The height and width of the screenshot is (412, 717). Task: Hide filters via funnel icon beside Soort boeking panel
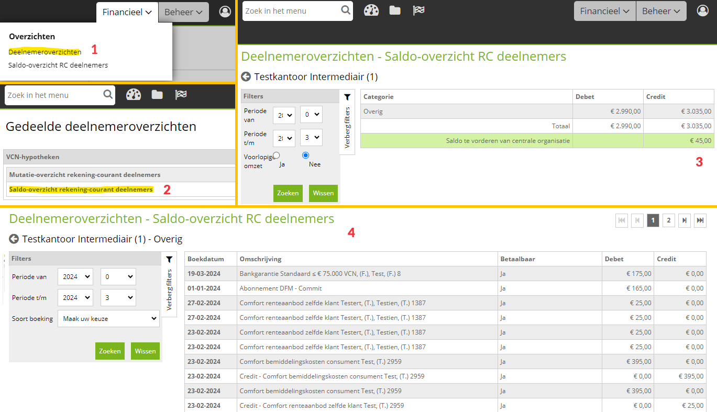click(x=169, y=259)
